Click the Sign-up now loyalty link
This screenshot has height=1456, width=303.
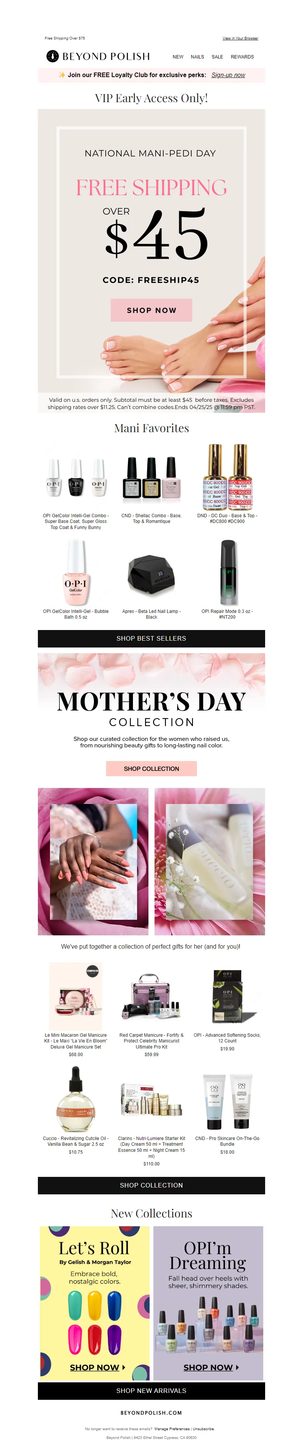pos(228,74)
